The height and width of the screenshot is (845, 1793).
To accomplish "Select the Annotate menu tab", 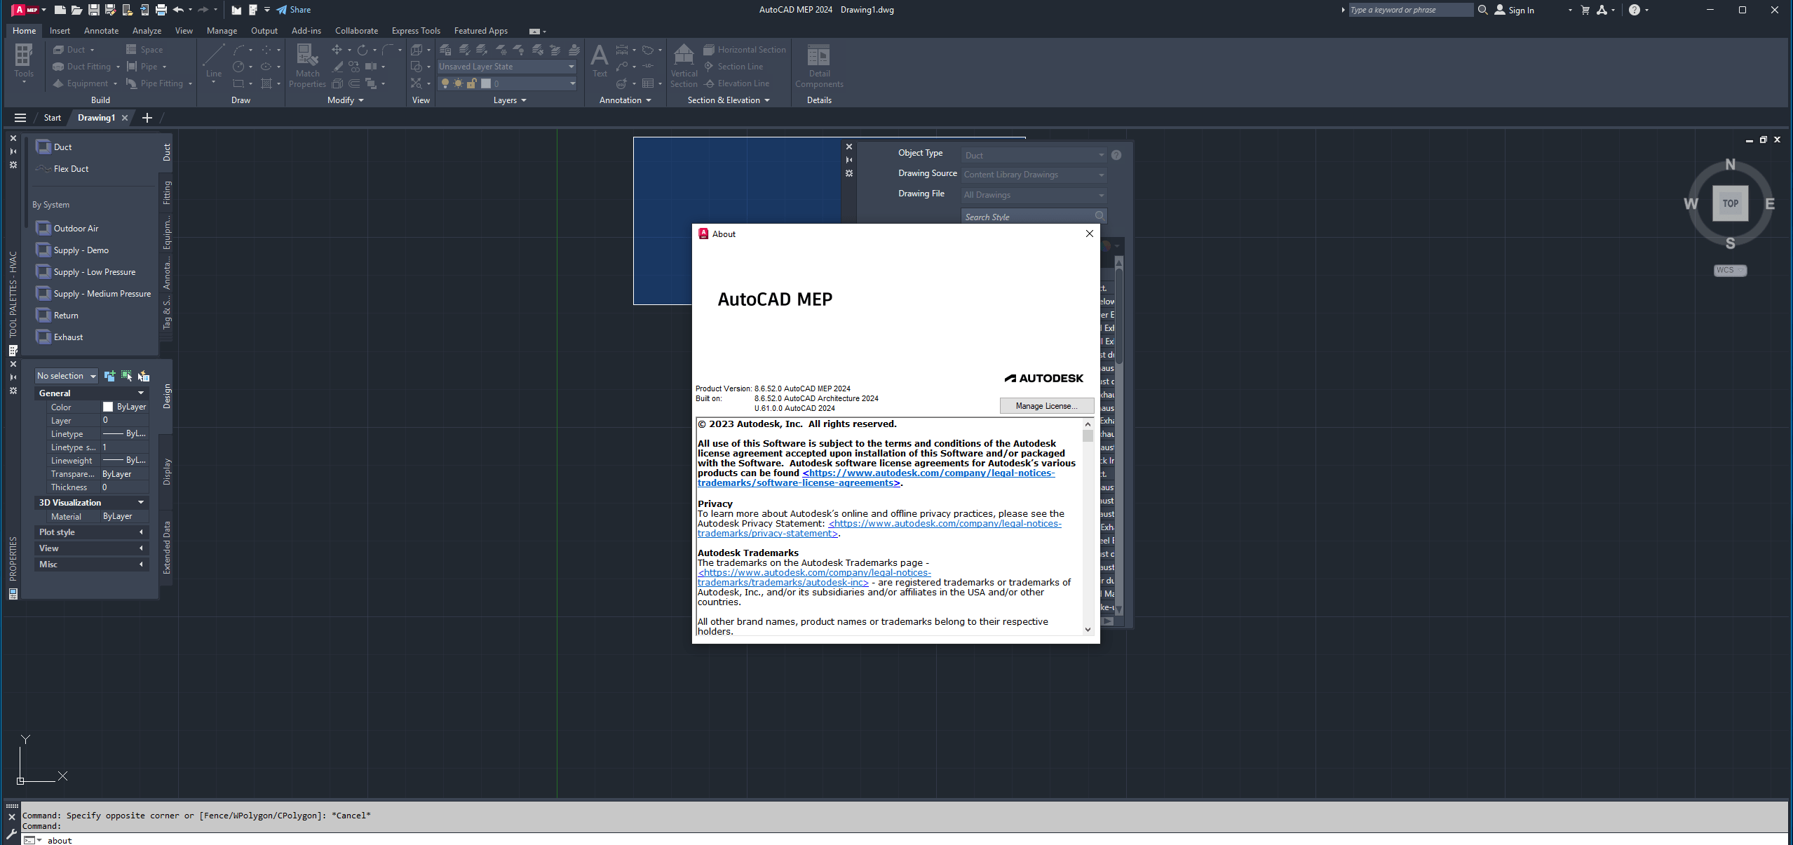I will tap(102, 31).
